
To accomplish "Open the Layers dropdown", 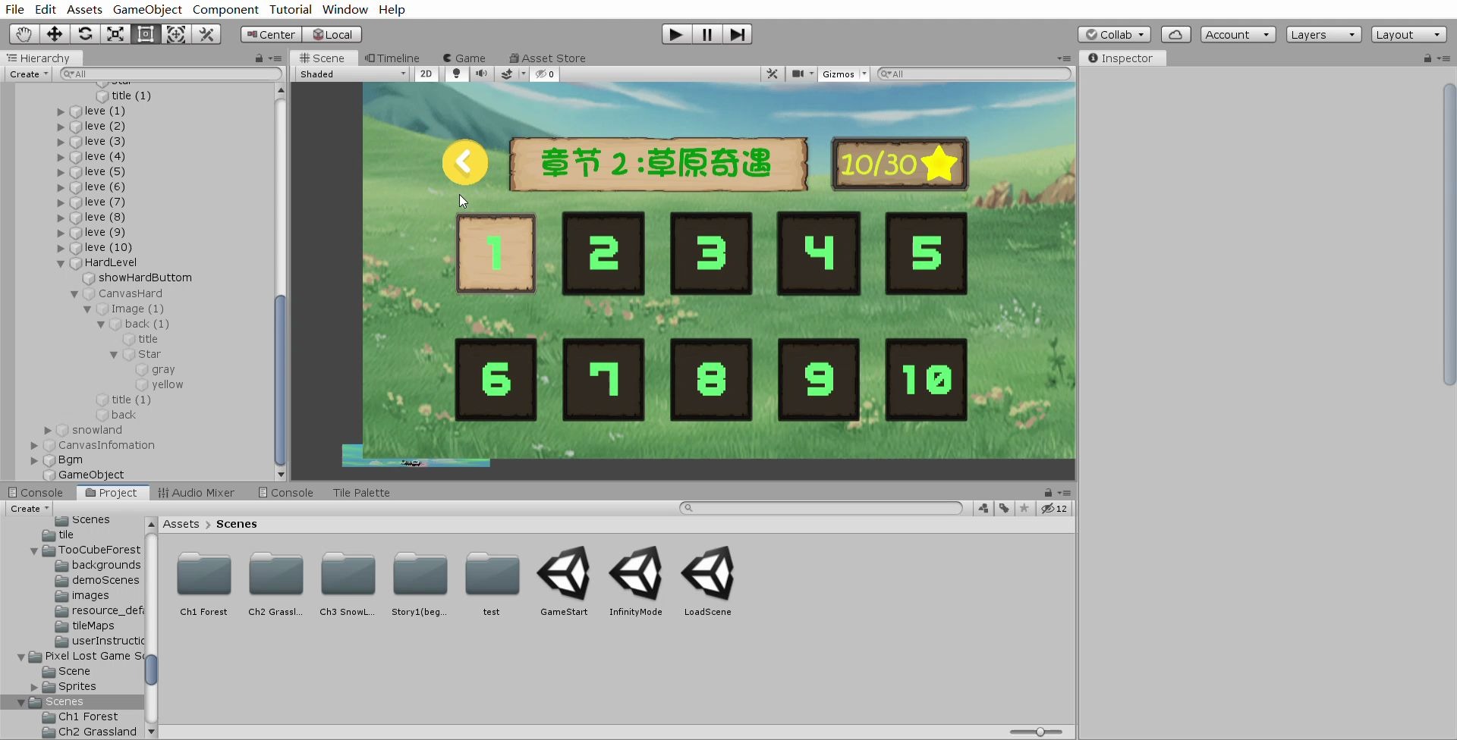I will point(1323,35).
